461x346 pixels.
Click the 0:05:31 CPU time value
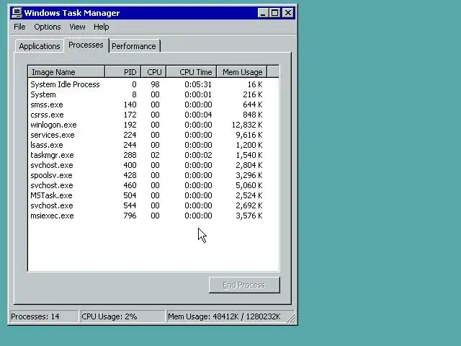click(x=198, y=84)
